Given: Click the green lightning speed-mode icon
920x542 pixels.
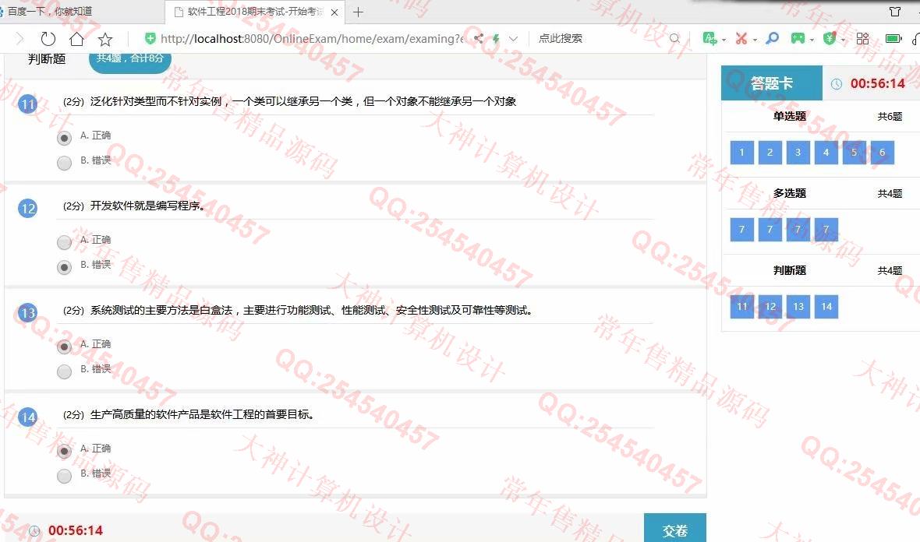Looking at the screenshot, I should 496,39.
